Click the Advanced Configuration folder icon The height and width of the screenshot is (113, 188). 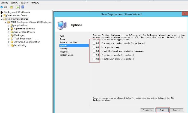12,42
